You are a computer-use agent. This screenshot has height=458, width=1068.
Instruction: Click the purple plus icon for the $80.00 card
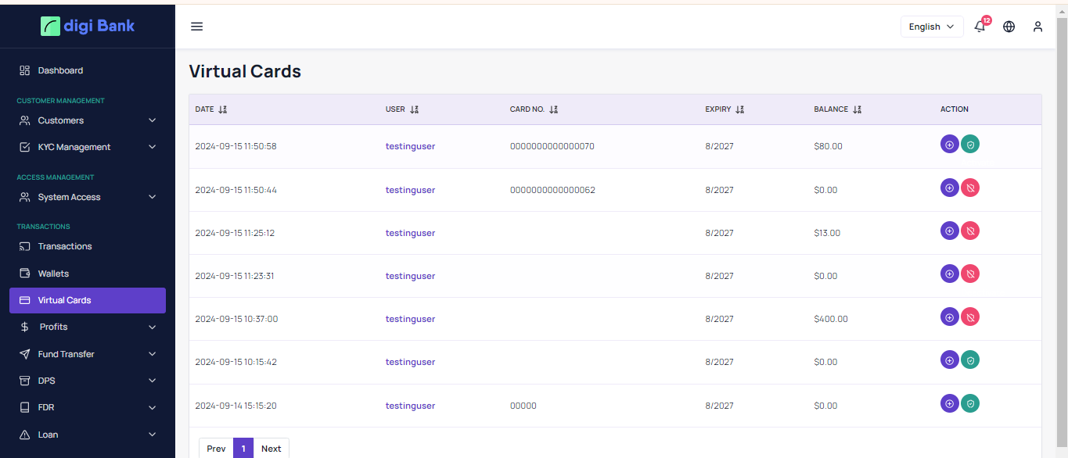[x=949, y=145]
